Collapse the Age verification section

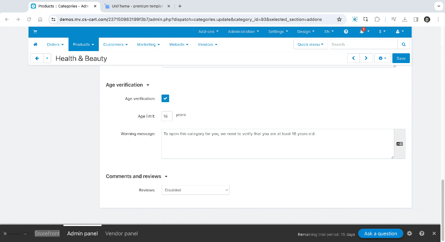tap(127, 85)
